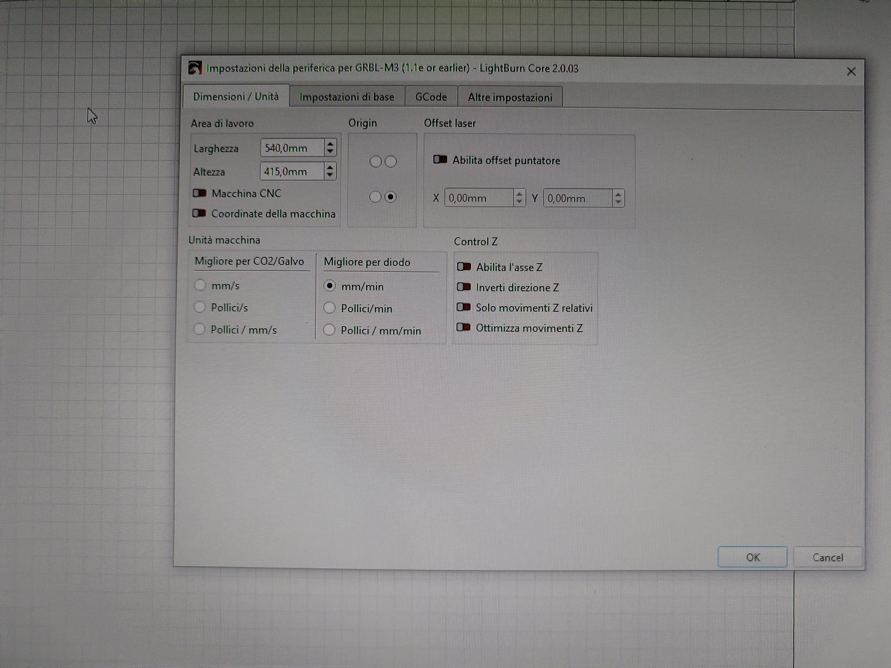Click the LightBurn app icon in title bar
Viewport: 891px width, 668px height.
(195, 68)
